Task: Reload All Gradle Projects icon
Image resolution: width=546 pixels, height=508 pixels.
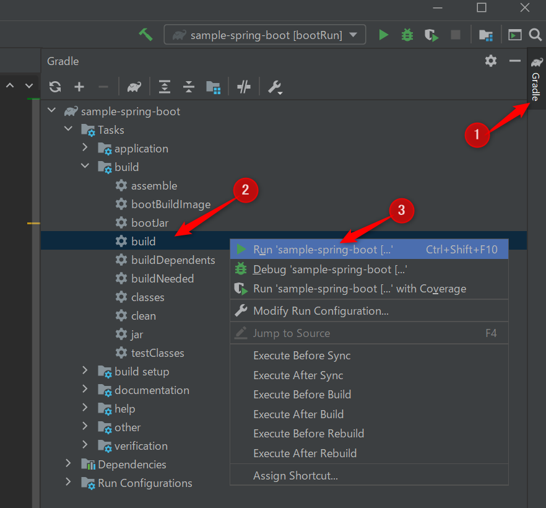Action: point(55,87)
